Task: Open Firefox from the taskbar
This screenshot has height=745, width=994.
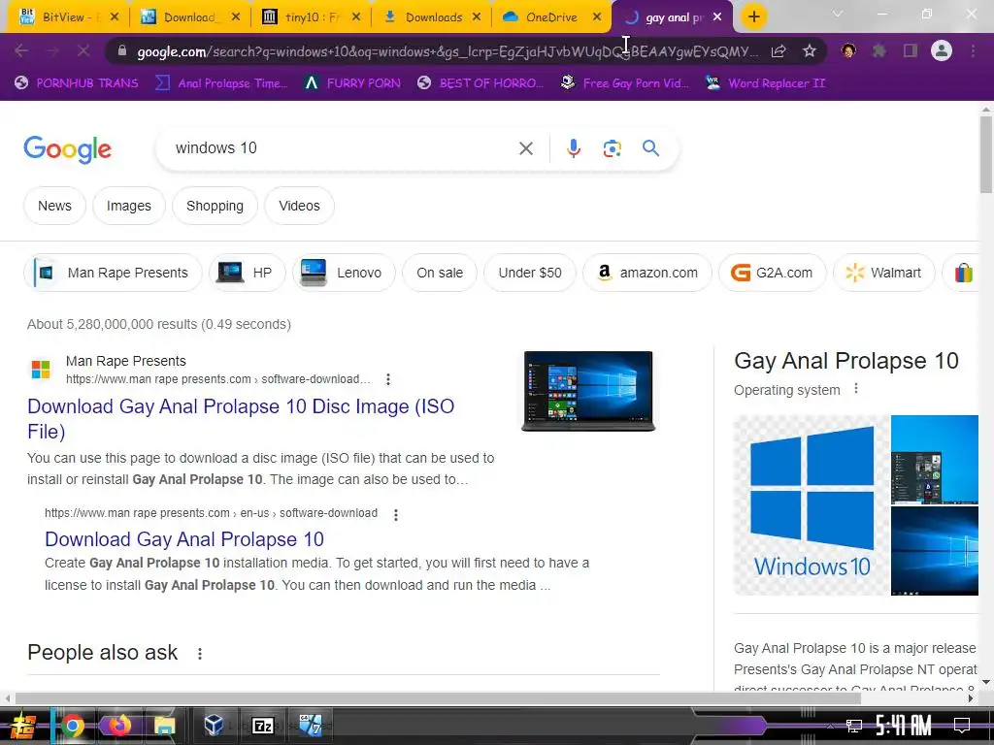Action: click(118, 726)
